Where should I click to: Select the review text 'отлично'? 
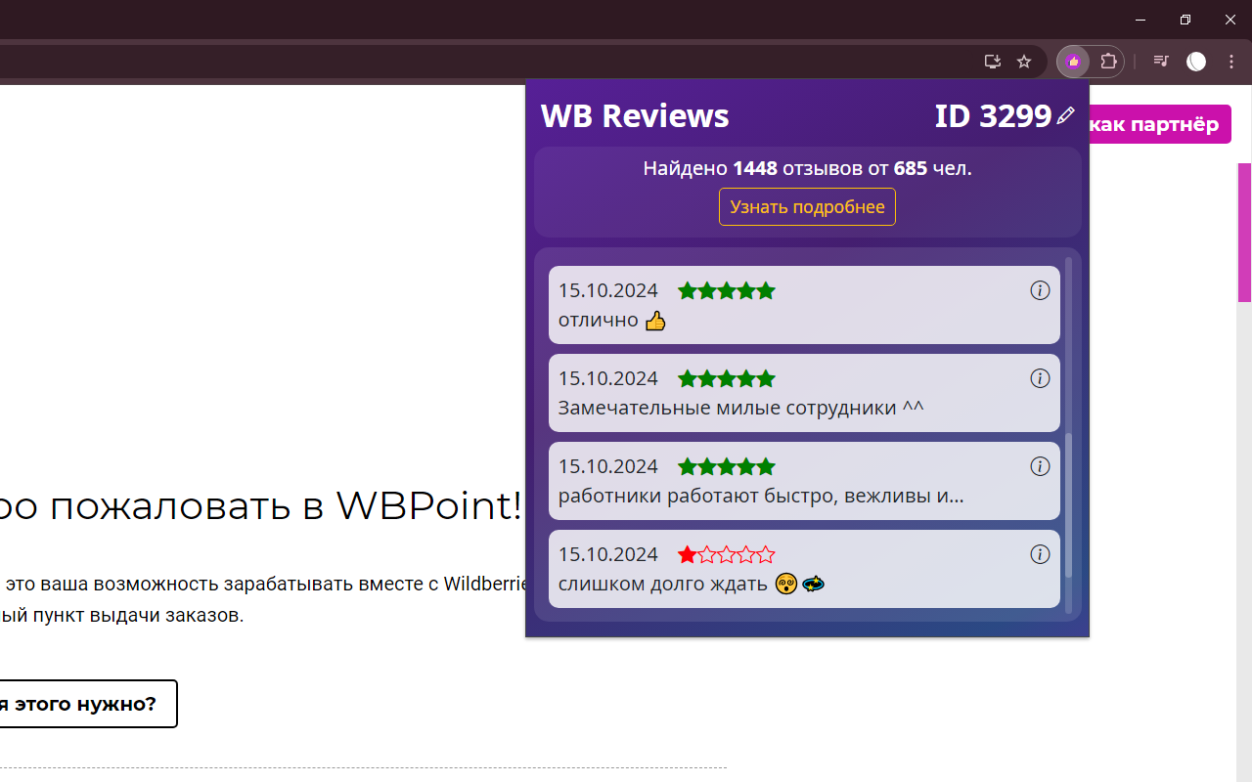coord(598,320)
